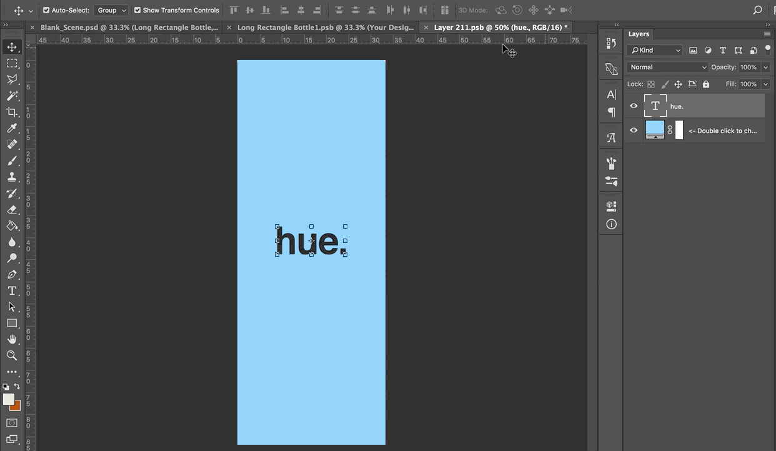This screenshot has height=451, width=776.
Task: Select the Layer 211.psb document tab
Action: click(x=501, y=27)
